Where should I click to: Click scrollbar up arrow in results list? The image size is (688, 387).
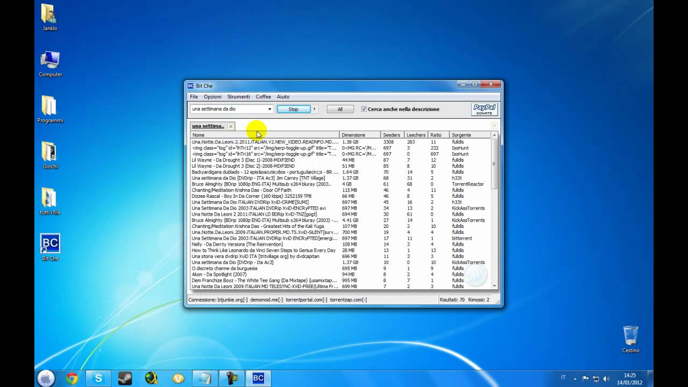[494, 135]
